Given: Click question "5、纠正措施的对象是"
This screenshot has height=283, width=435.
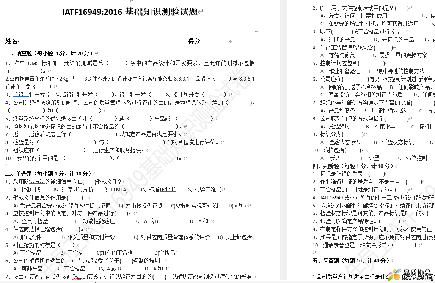Looking at the screenshot, I should pos(40,245).
